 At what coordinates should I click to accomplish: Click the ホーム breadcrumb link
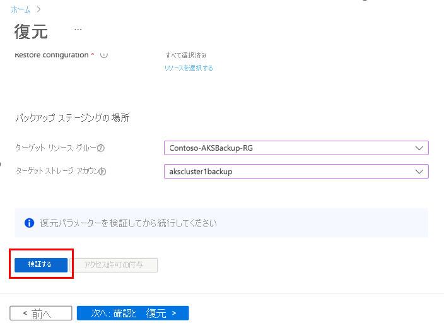coord(21,9)
